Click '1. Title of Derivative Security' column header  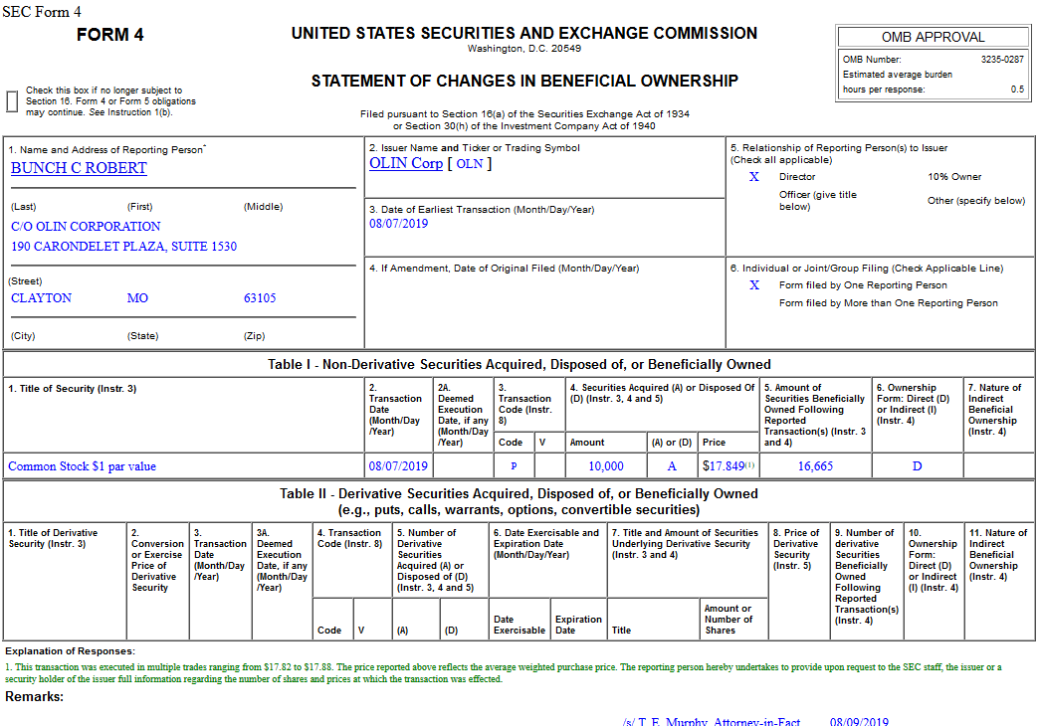pyautogui.click(x=53, y=539)
